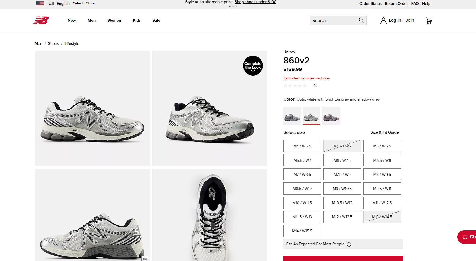Select size M6.5 / W8
The image size is (476, 261).
[382, 160]
